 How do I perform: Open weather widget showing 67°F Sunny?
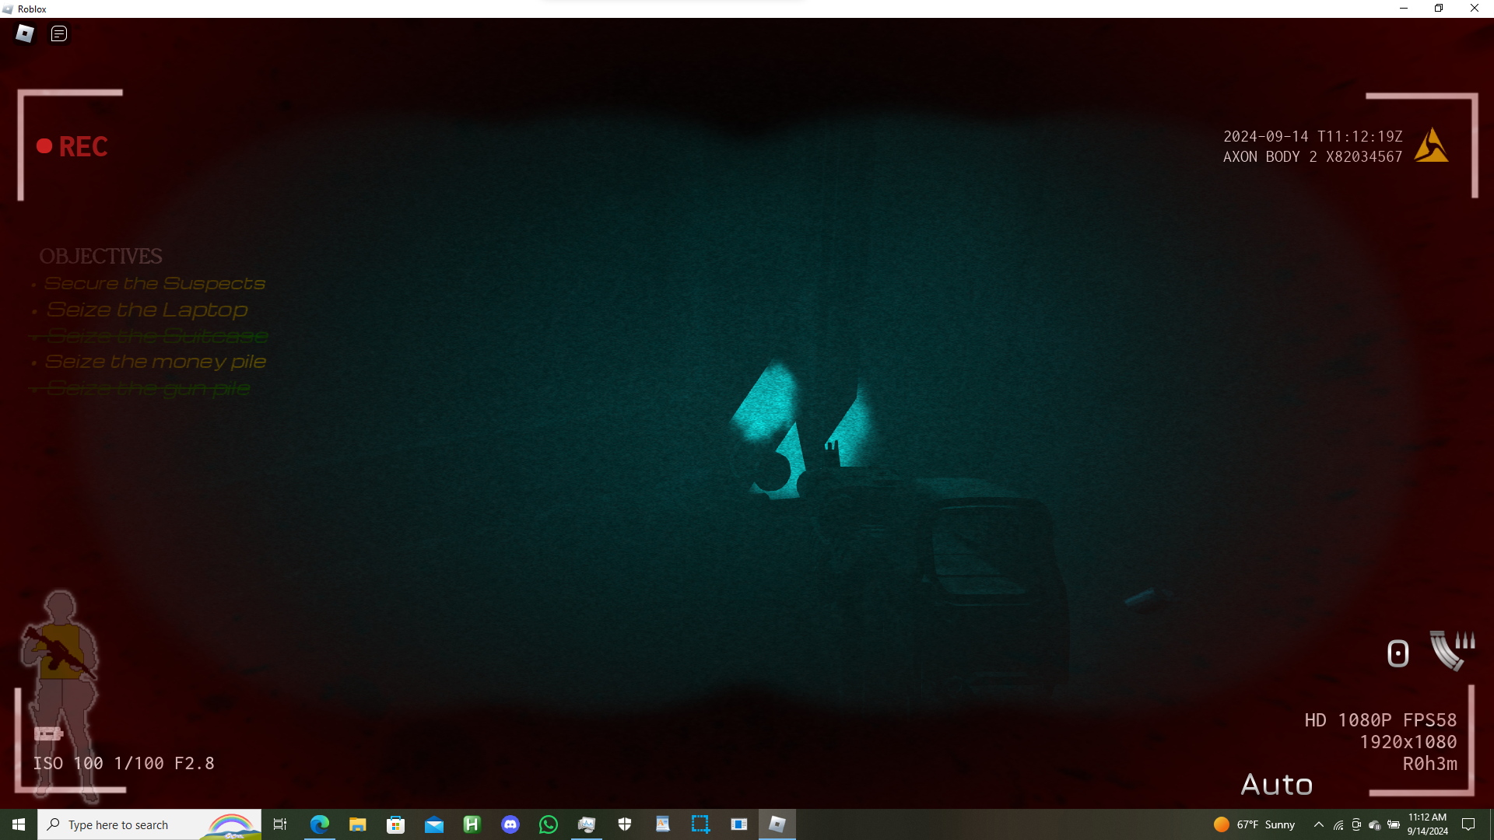point(1254,824)
